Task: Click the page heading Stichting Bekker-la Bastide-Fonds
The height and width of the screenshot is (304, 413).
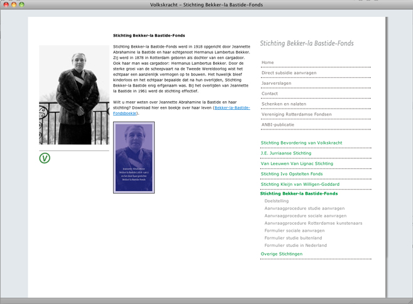Action: pyautogui.click(x=149, y=36)
